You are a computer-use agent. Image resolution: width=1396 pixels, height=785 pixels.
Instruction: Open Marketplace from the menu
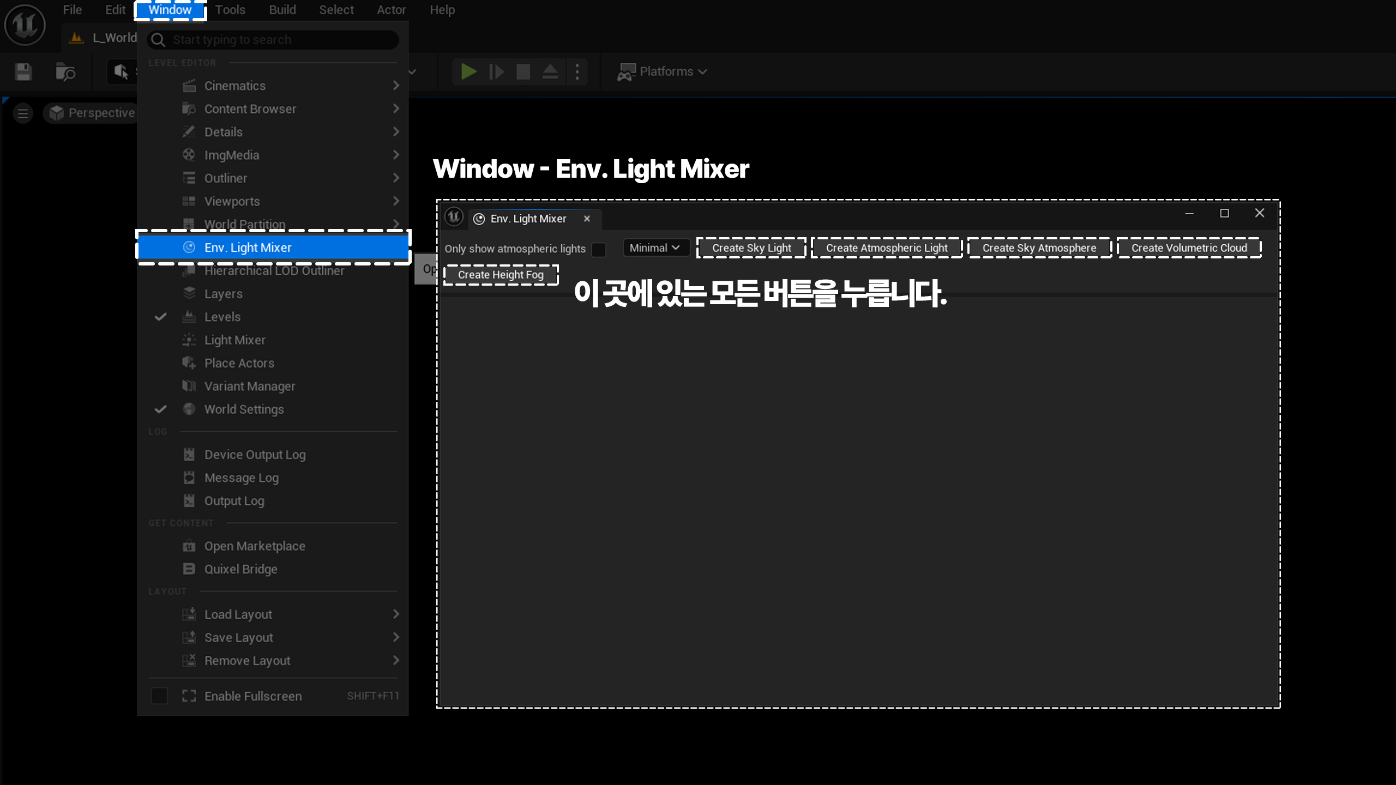[x=273, y=546]
